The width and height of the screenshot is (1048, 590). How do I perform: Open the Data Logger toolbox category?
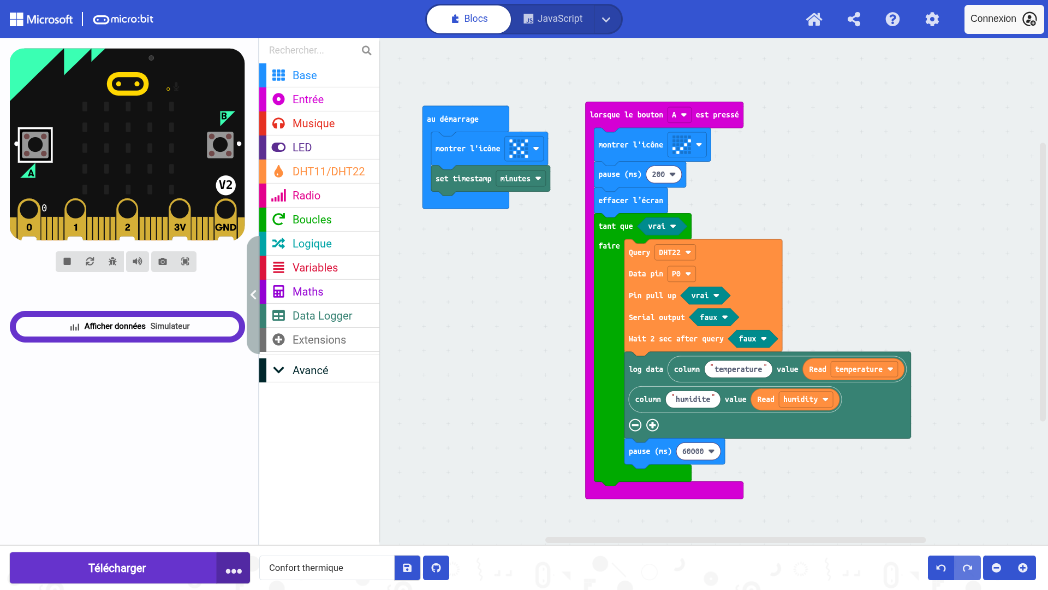click(x=322, y=316)
